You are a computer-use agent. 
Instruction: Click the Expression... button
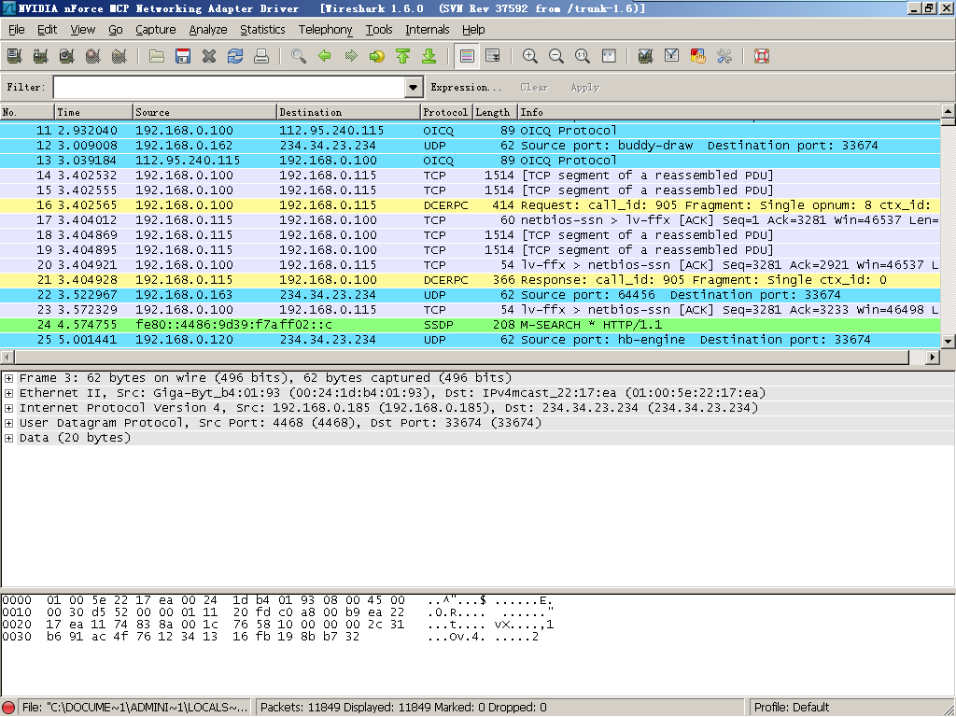pos(466,87)
